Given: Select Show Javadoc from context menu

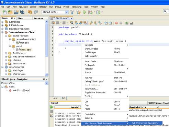Looking at the screenshot, I should [x=105, y=49].
